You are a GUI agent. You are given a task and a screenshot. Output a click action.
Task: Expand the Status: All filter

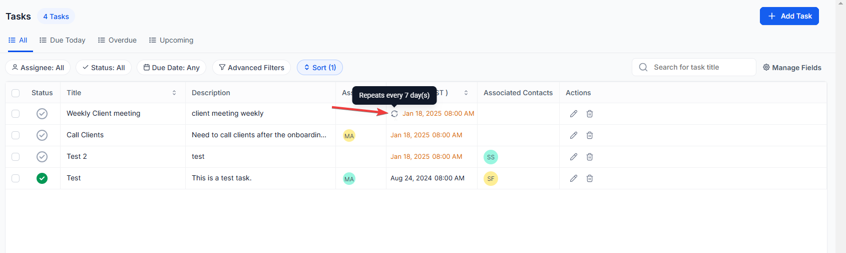tap(104, 68)
